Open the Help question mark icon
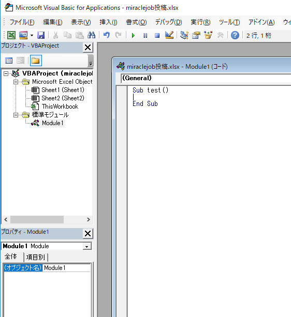 (235, 35)
